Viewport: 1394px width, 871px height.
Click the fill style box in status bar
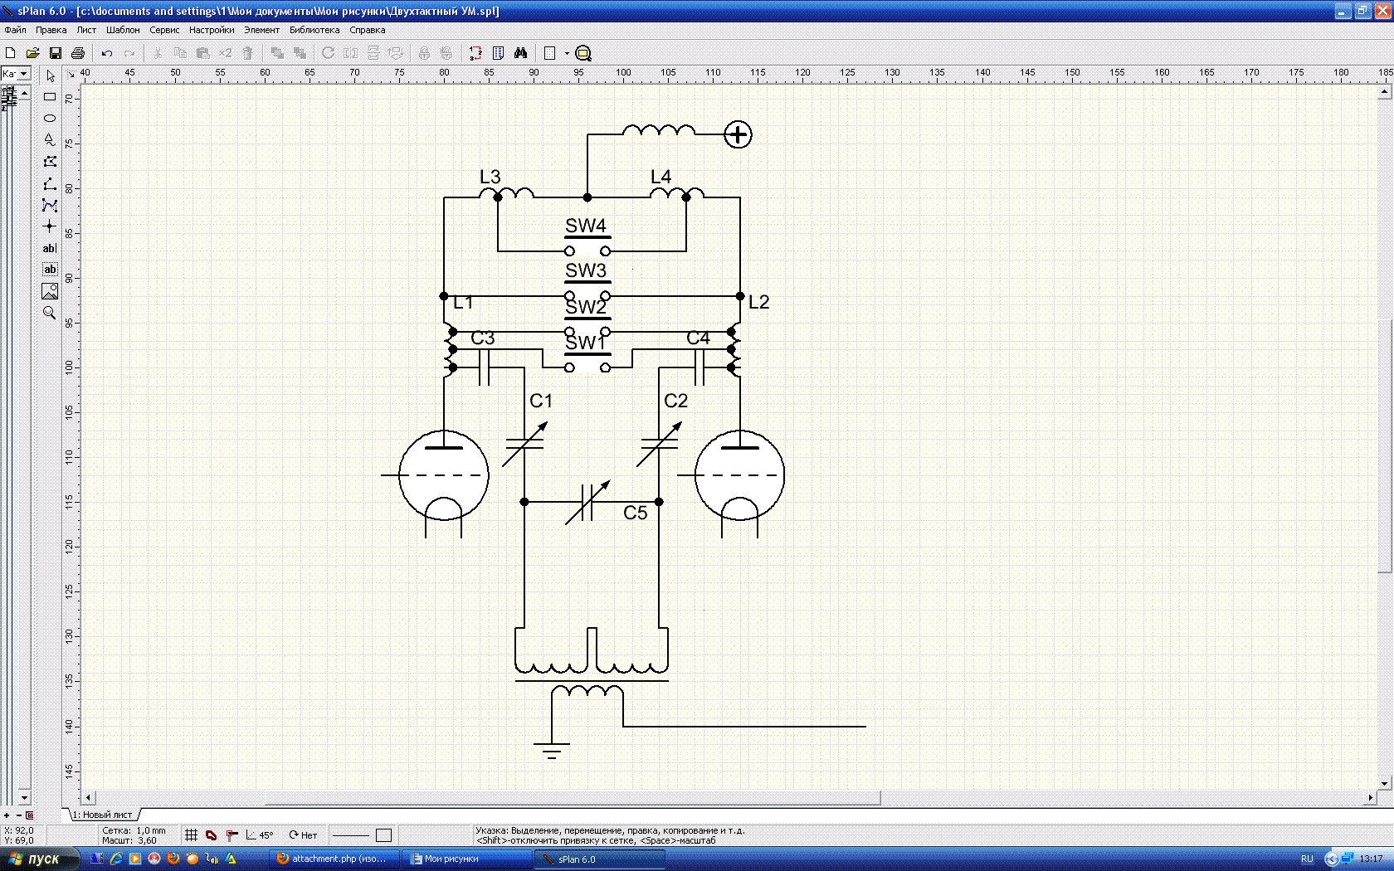(x=383, y=835)
